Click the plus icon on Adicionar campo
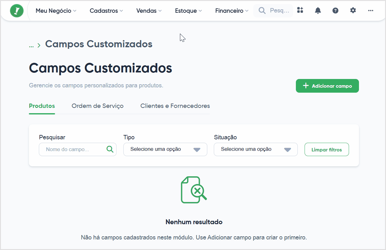This screenshot has width=386, height=250. coord(306,86)
